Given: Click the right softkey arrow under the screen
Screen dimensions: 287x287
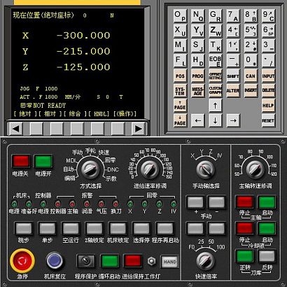Looking at the screenshot, I should [x=139, y=129].
